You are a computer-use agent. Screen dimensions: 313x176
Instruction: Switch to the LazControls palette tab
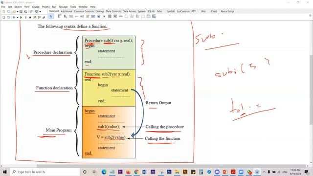[x=183, y=11]
